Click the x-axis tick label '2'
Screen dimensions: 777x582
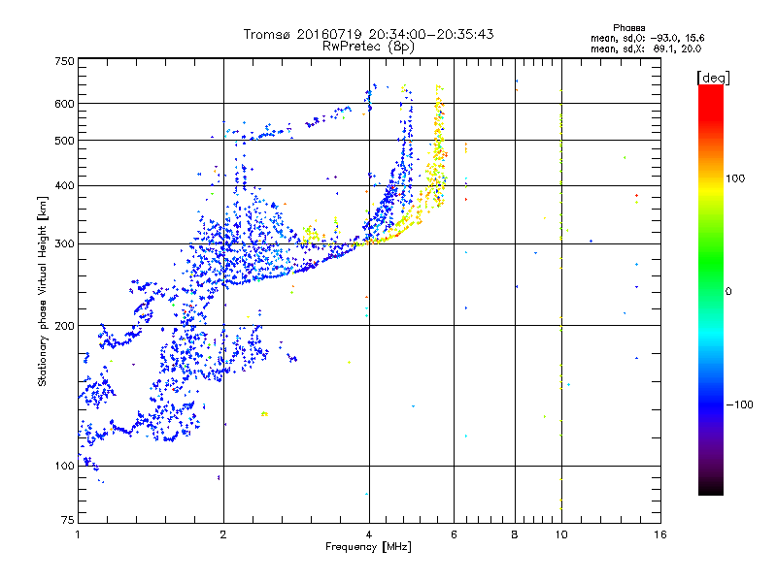click(223, 534)
